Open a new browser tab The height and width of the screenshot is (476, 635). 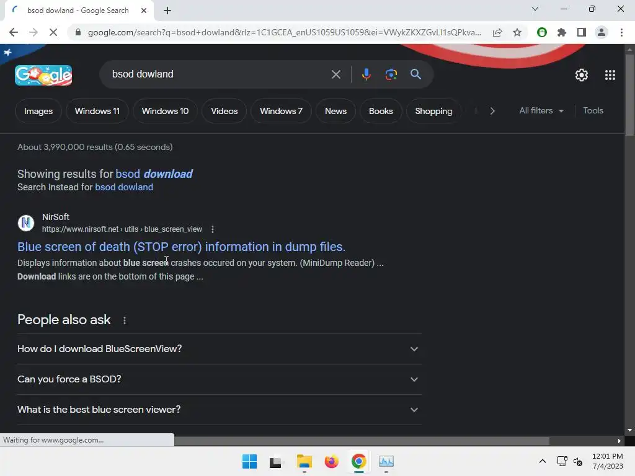(167, 11)
